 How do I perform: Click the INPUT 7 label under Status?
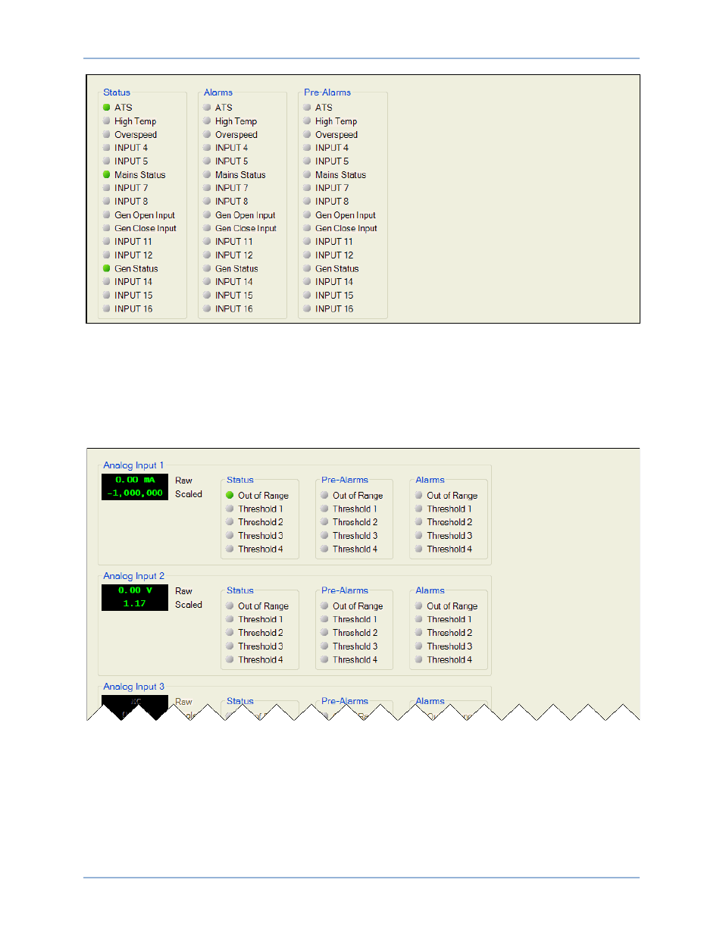[131, 188]
